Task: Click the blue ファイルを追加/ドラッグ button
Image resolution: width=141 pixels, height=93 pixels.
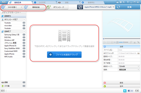Action: (x=64, y=55)
